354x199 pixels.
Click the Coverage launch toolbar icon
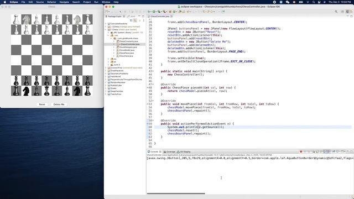tap(159, 12)
